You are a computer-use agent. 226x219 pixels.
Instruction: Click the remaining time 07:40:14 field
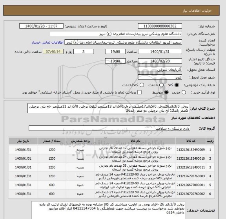[x=53, y=52]
